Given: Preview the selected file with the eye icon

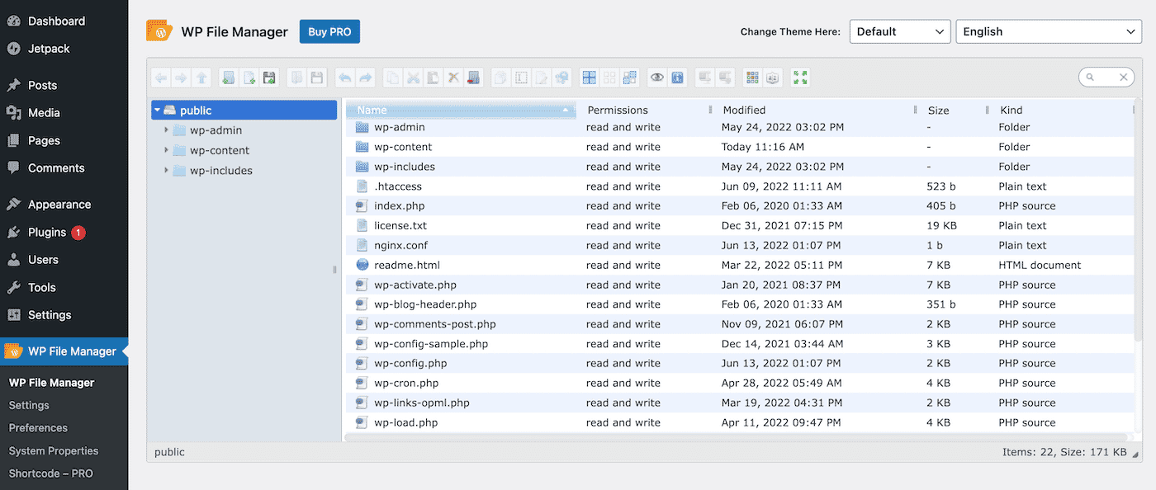Looking at the screenshot, I should coord(657,77).
